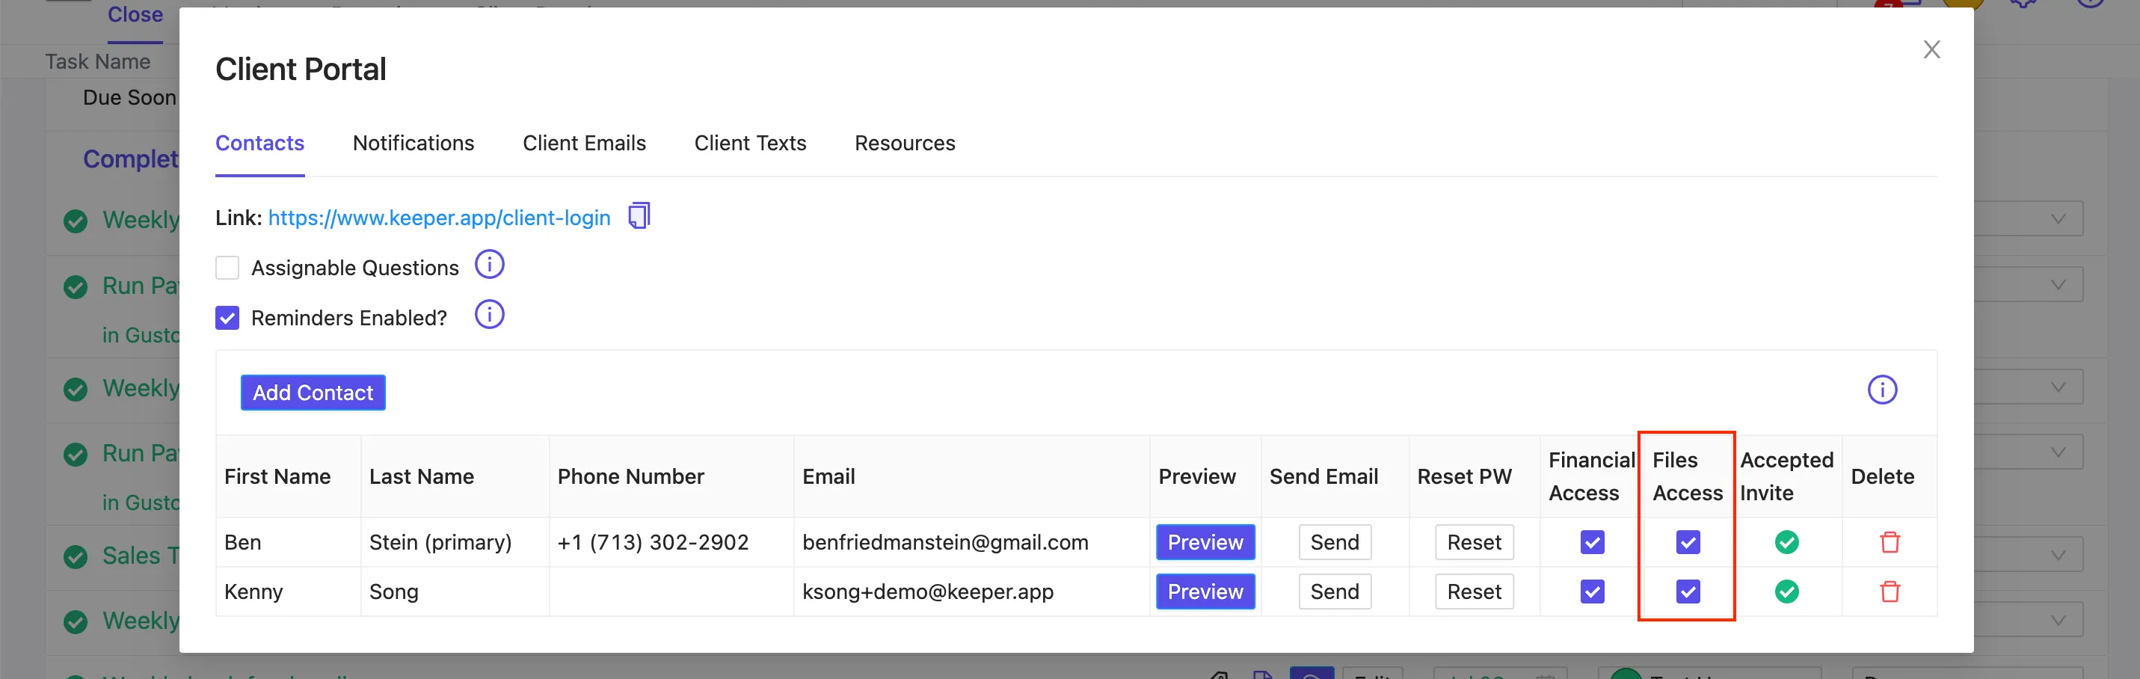Click the contacts table info icon
Viewport: 2140px width, 679px height.
[1881, 390]
